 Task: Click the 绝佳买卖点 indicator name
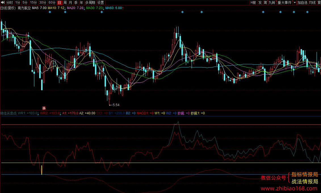[x=9, y=113]
